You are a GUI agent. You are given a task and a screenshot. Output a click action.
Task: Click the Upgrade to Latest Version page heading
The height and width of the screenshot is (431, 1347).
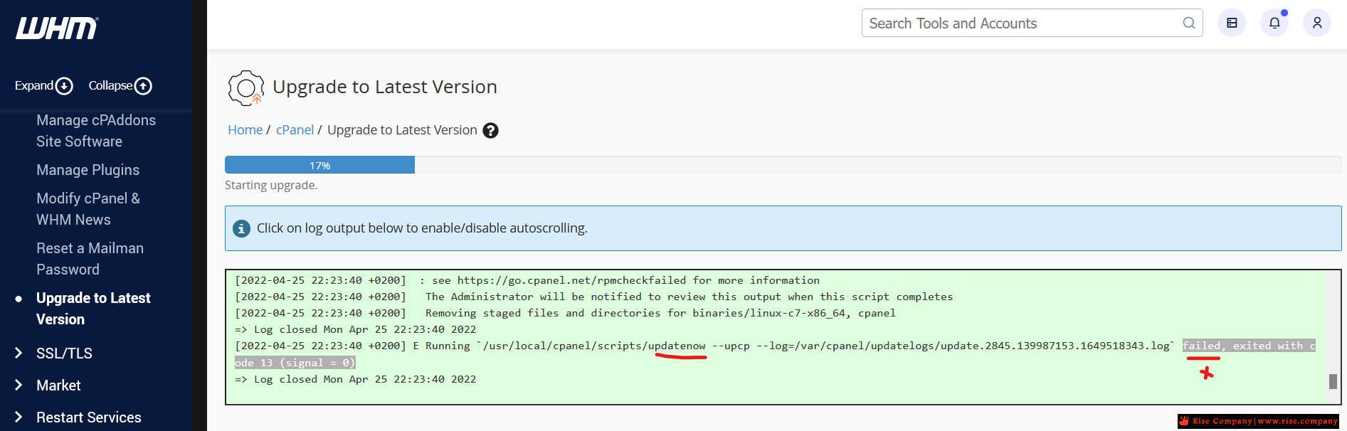pos(384,87)
